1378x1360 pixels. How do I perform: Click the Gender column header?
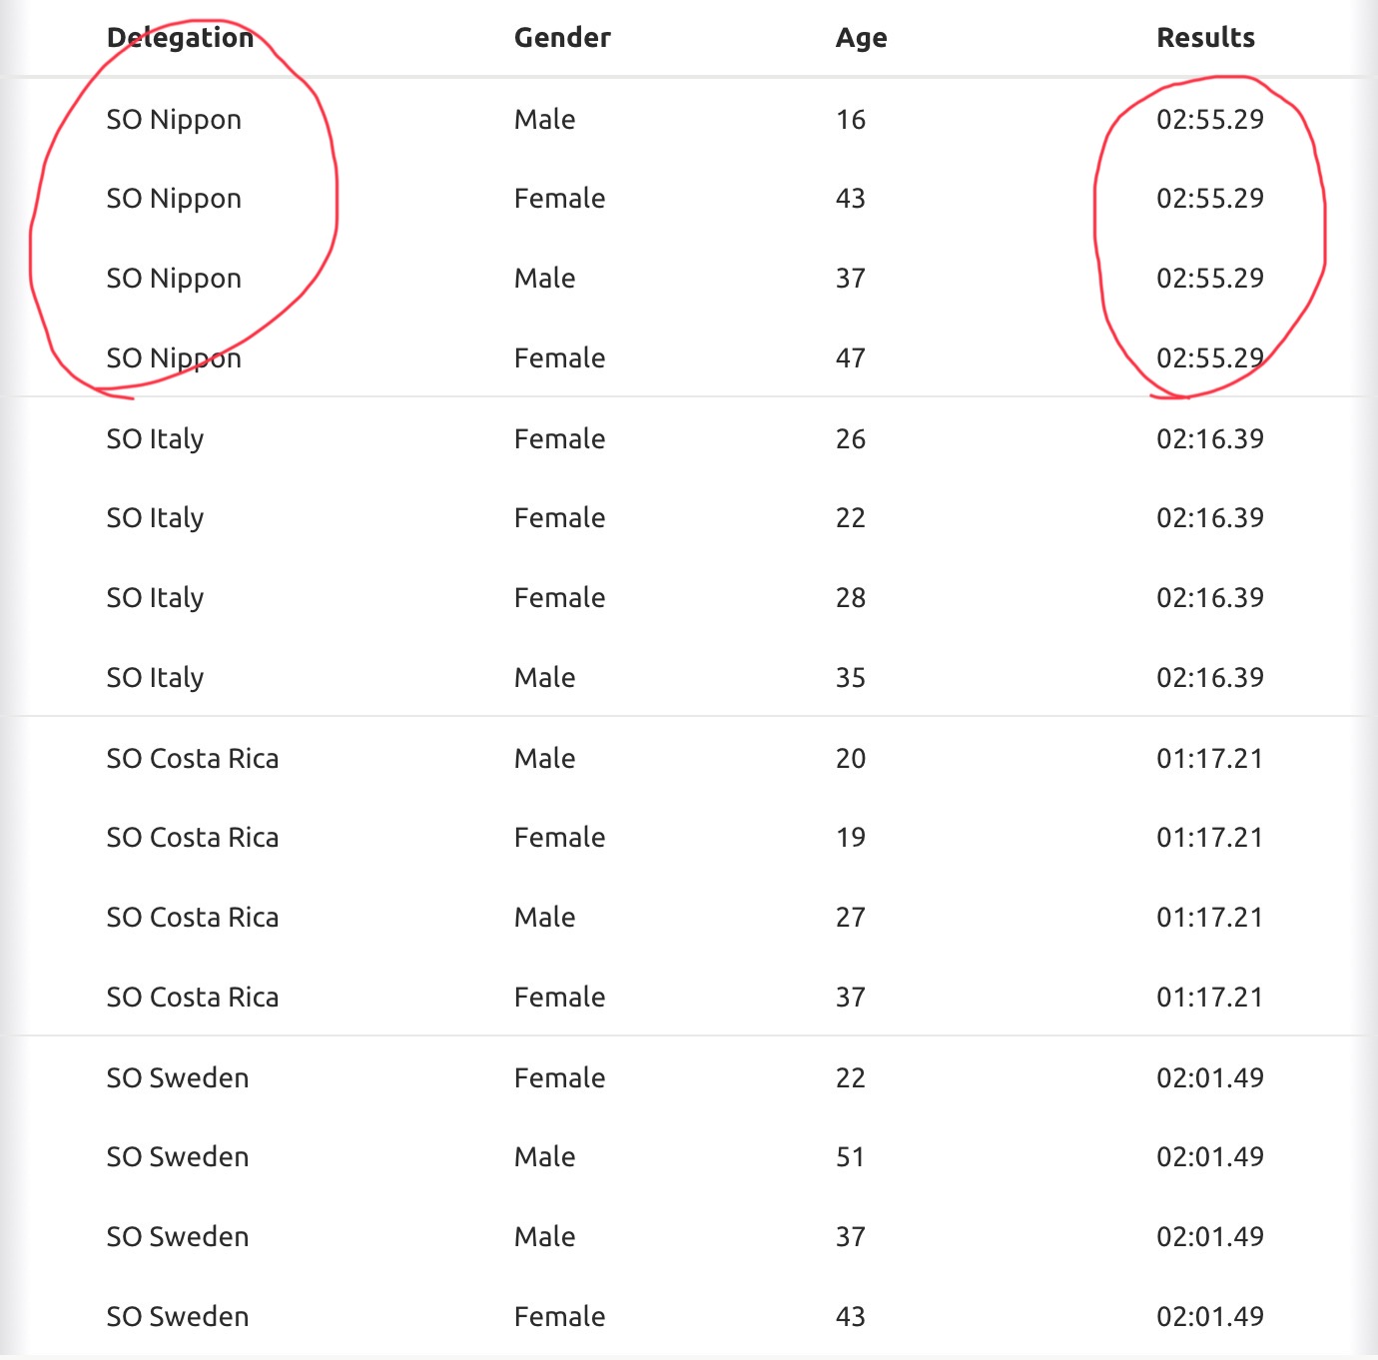coord(562,38)
